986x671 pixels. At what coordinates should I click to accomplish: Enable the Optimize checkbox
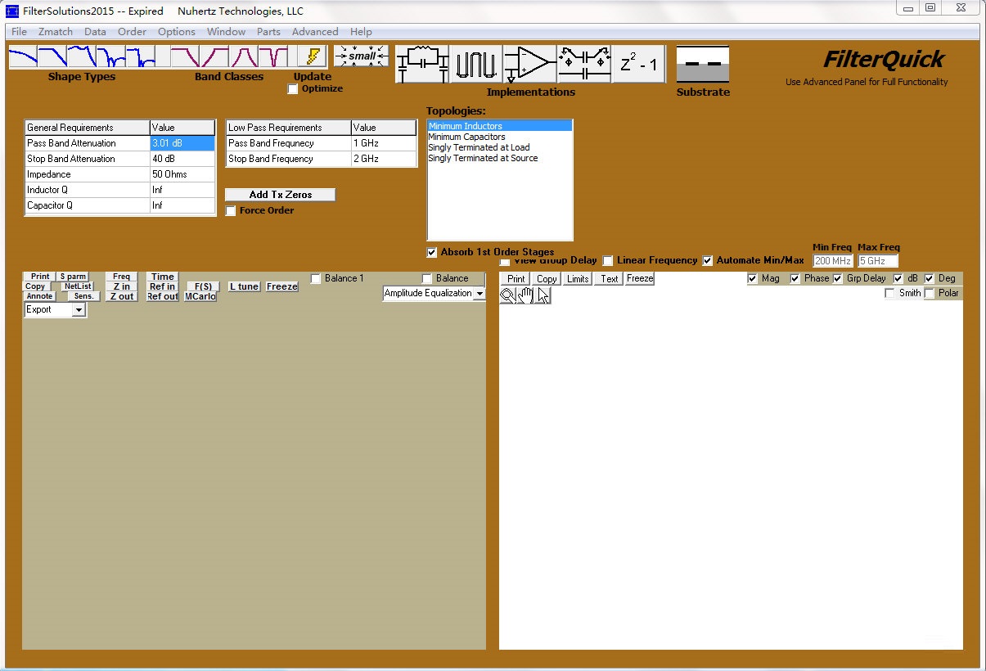[292, 89]
